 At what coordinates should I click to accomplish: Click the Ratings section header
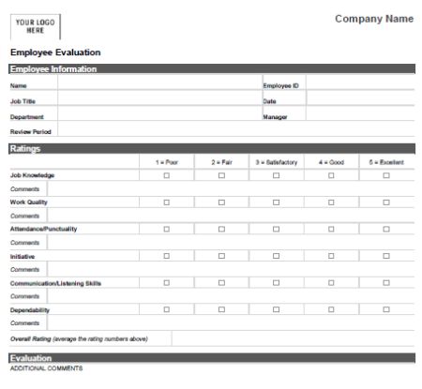tap(212, 148)
